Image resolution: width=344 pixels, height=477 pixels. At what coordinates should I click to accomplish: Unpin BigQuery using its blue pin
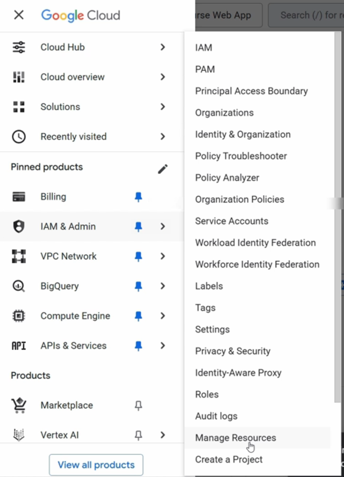point(138,286)
